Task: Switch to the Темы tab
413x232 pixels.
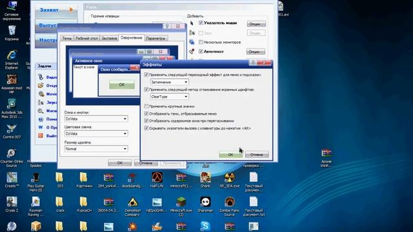Action: tap(67, 38)
